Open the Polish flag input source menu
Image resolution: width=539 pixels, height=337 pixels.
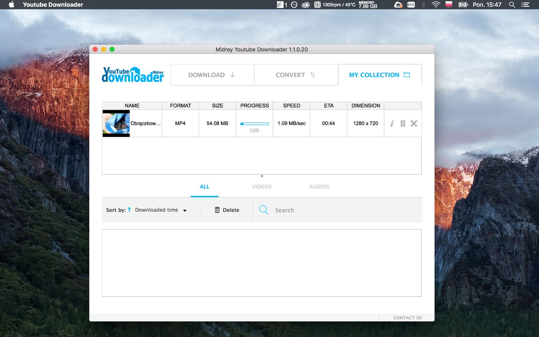pyautogui.click(x=449, y=4)
